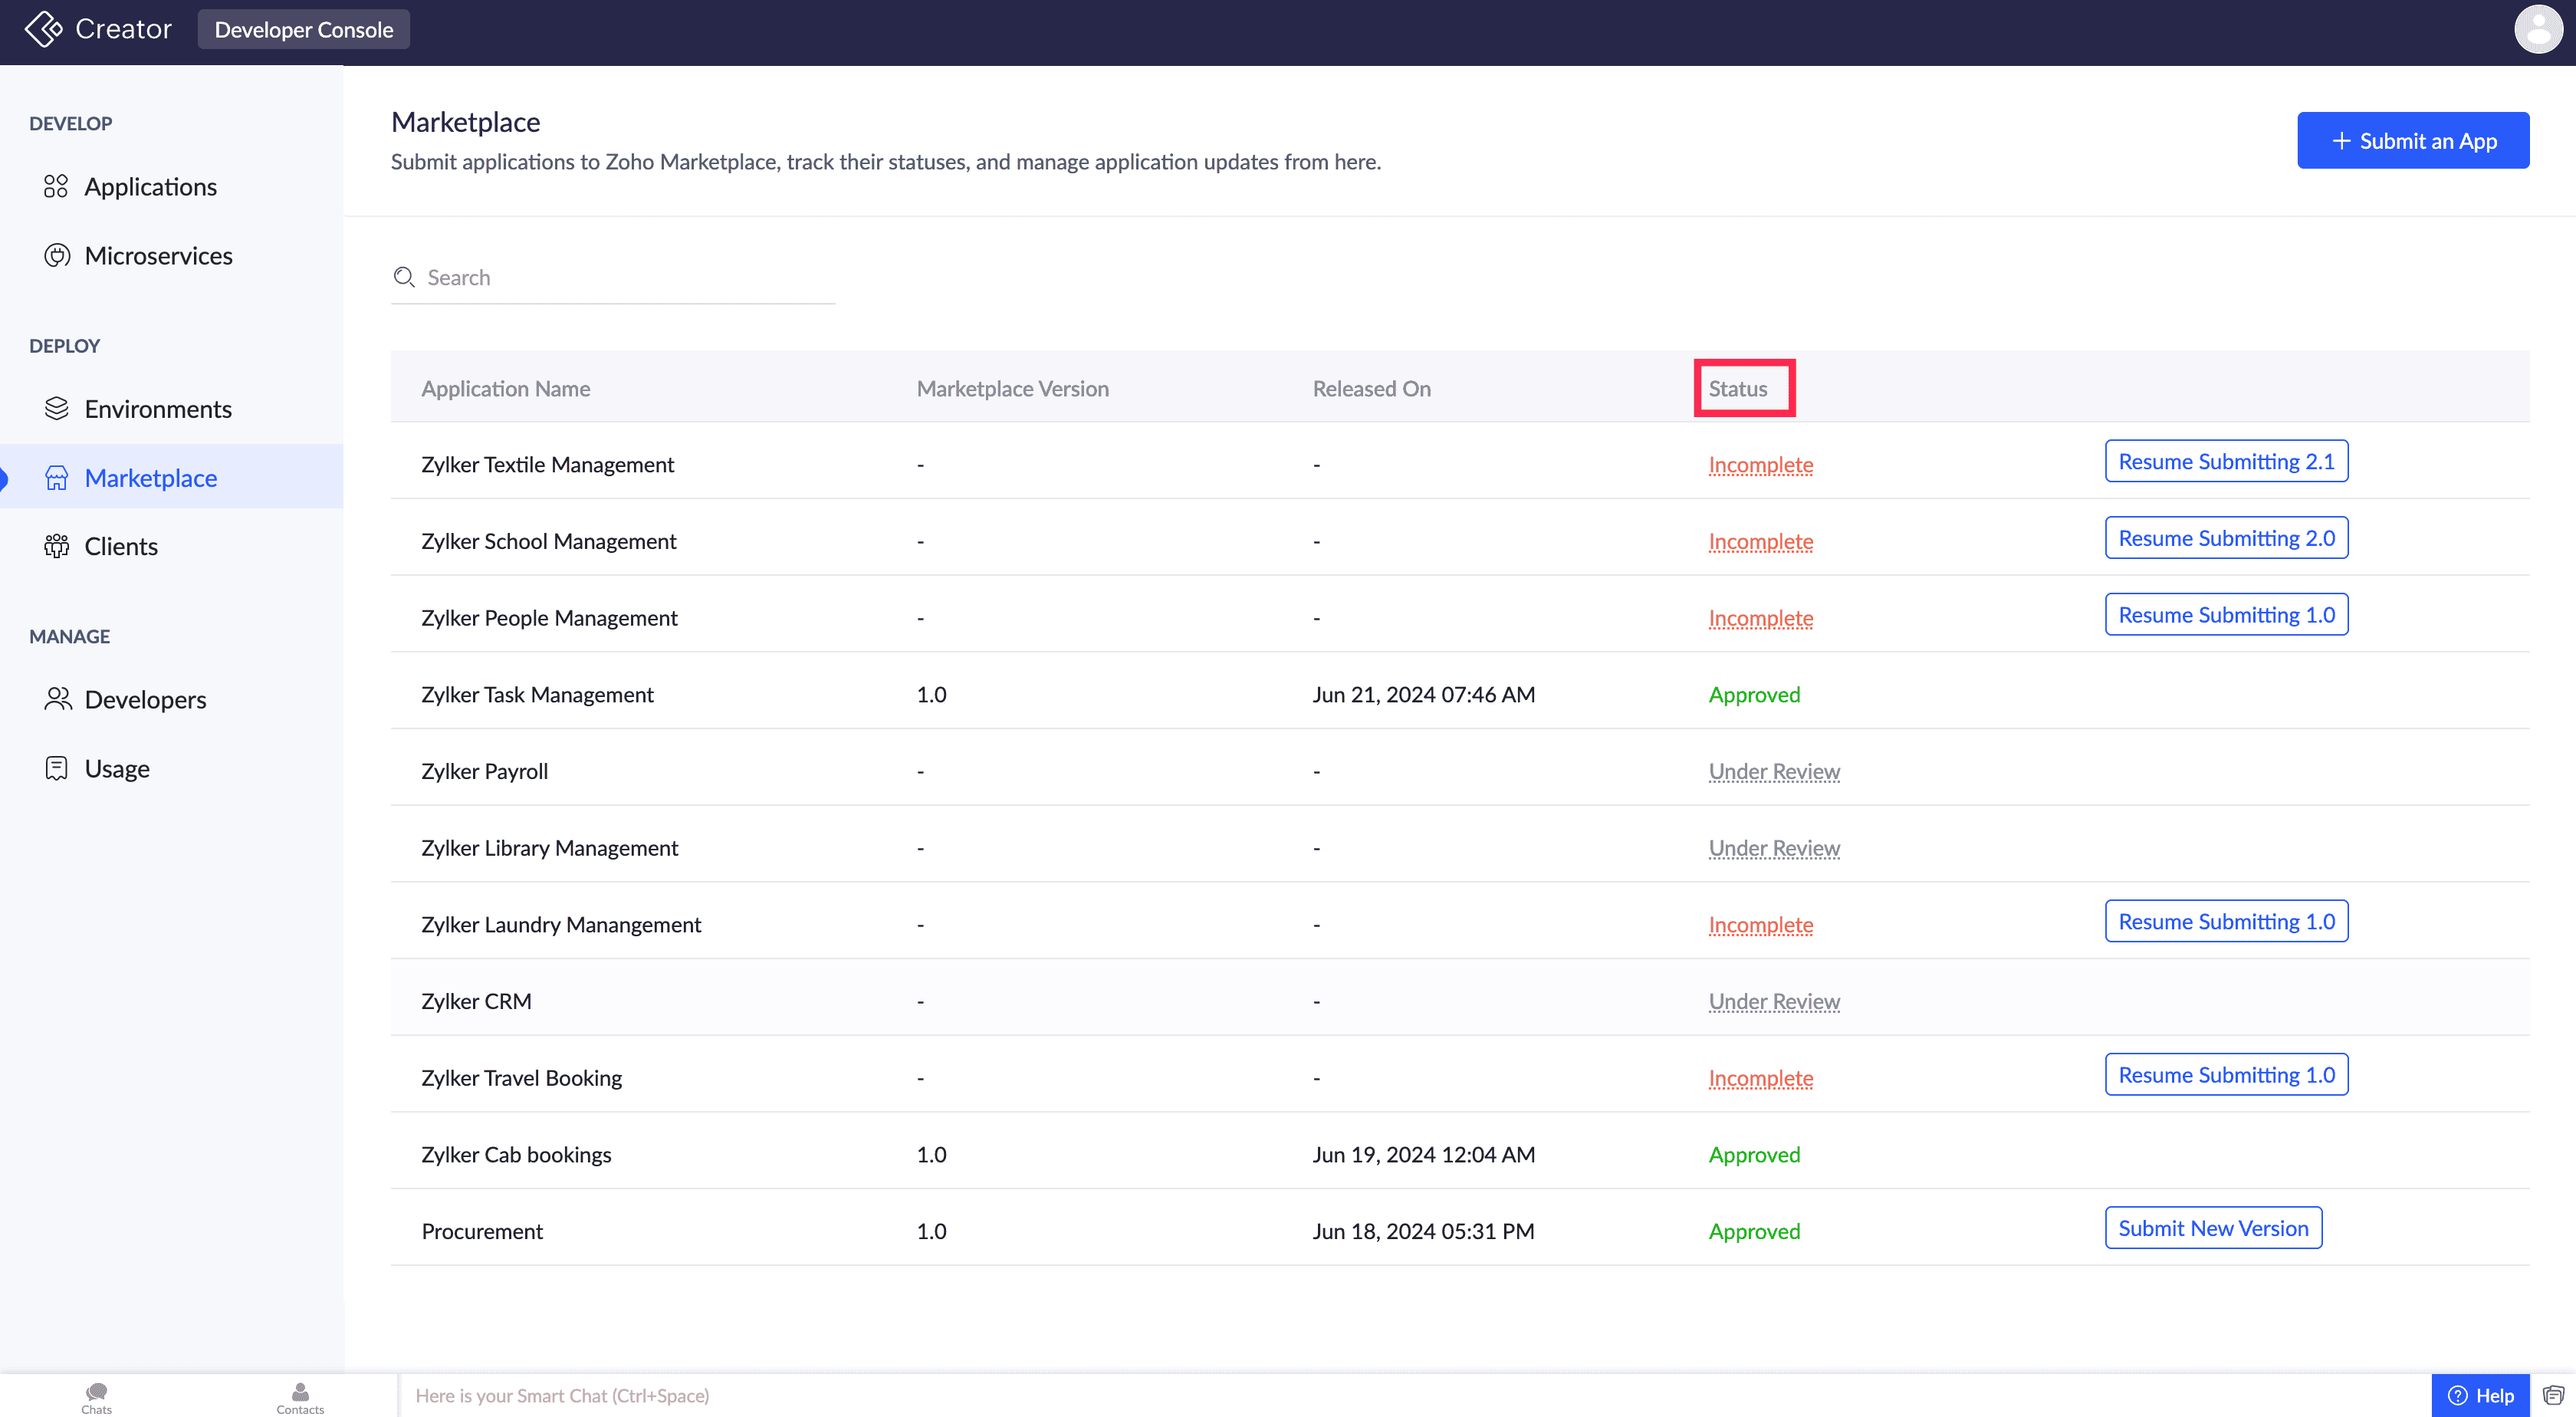Click Submit New Version for Procurement
2576x1417 pixels.
point(2212,1228)
